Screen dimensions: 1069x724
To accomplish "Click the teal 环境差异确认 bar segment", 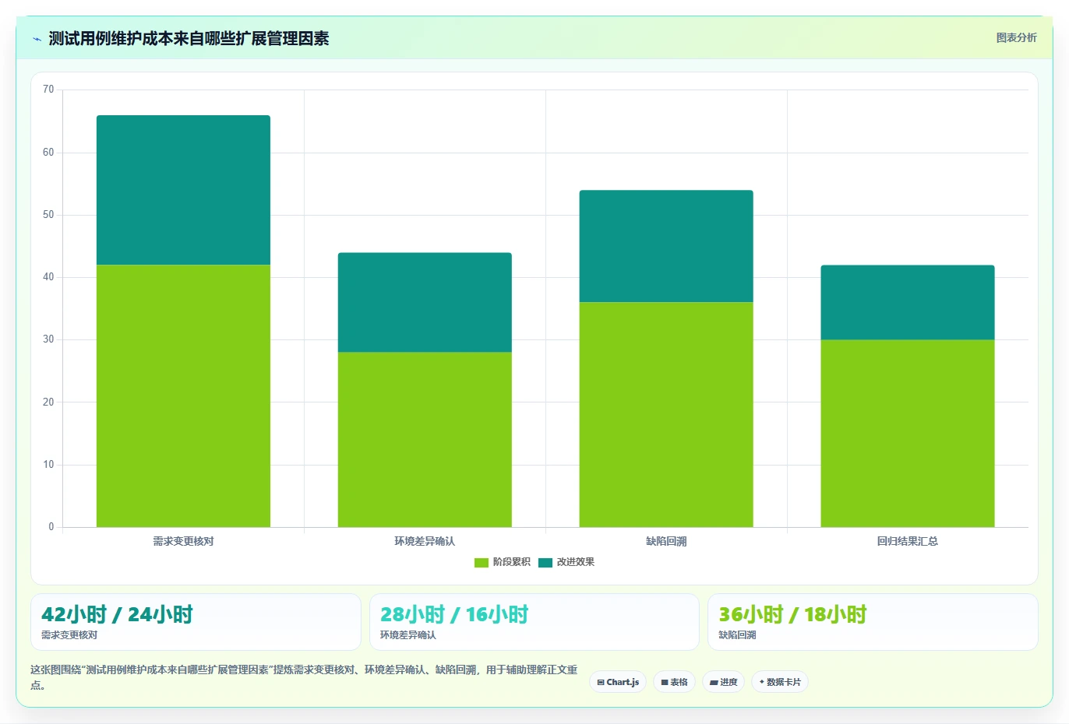I will (x=425, y=303).
